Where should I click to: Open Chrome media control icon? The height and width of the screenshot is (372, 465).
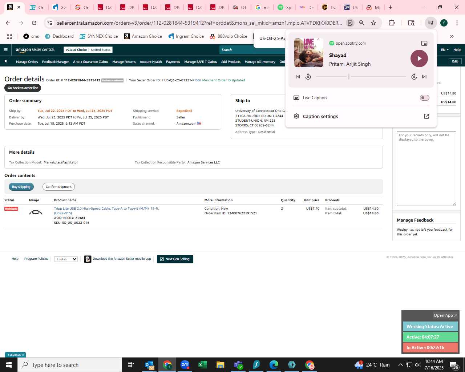pyautogui.click(x=431, y=23)
